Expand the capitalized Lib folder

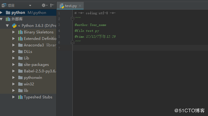[13, 58]
